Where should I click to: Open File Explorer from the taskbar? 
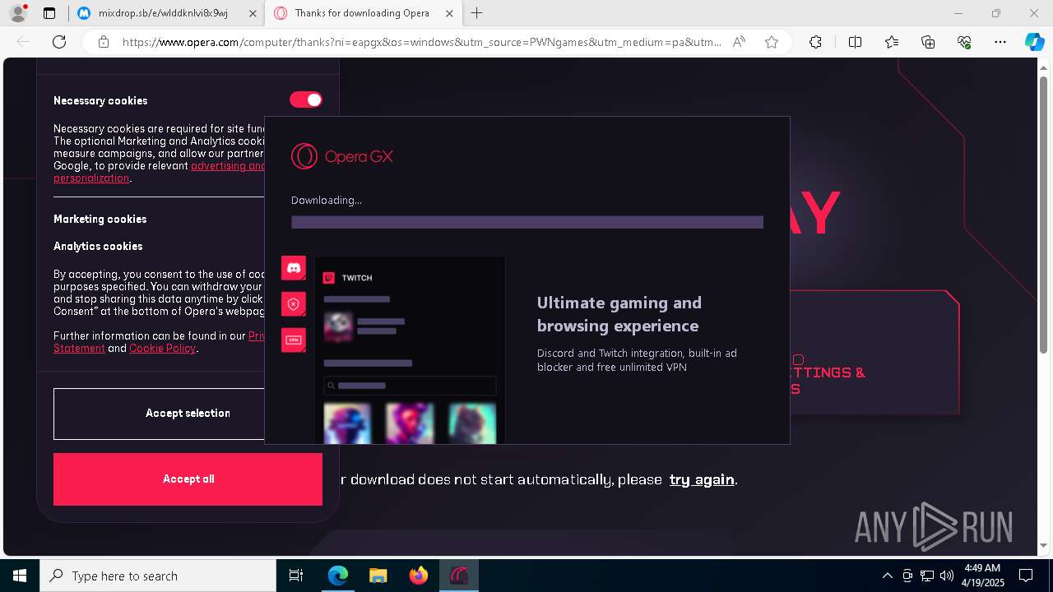(378, 576)
